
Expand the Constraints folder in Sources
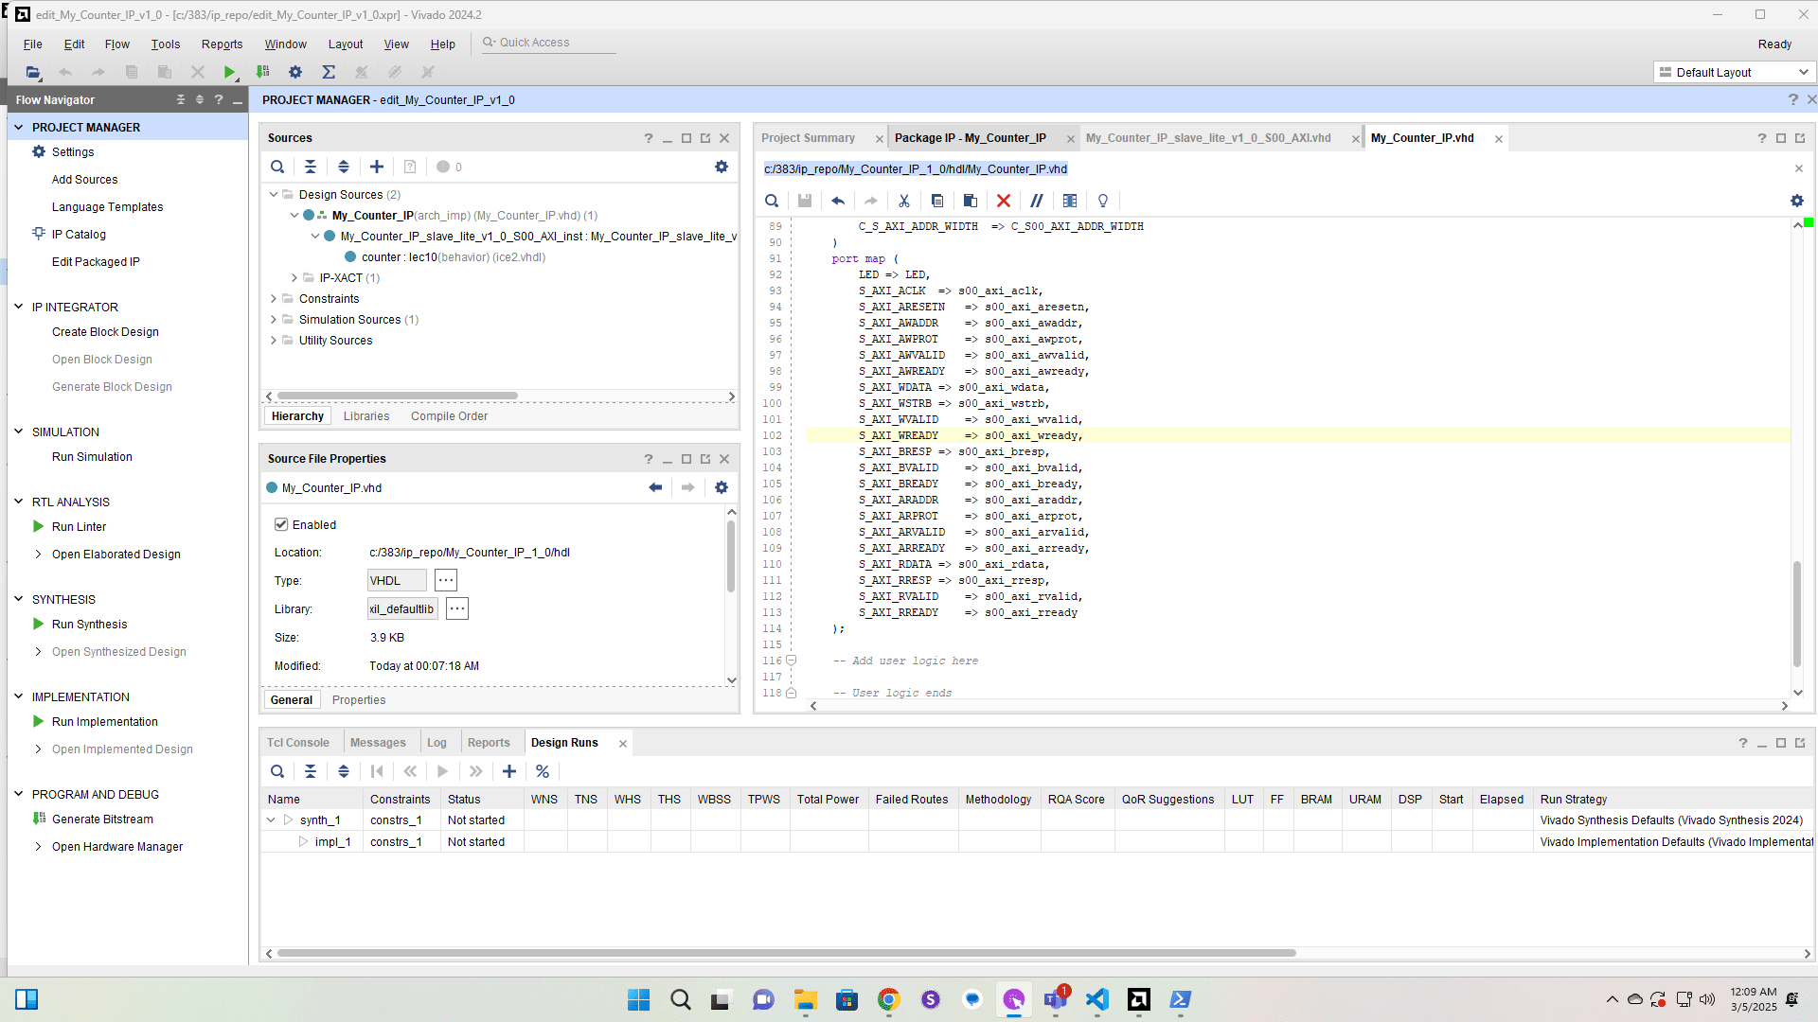pyautogui.click(x=274, y=299)
